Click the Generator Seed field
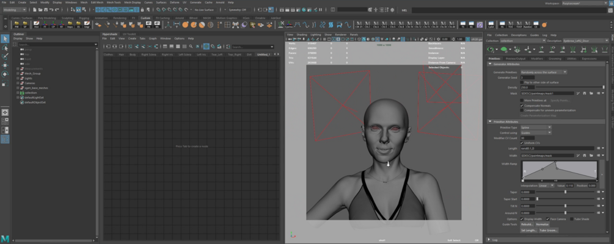The height and width of the screenshot is (244, 614). [527, 77]
